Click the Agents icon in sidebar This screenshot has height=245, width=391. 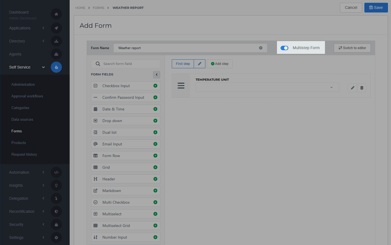point(56,54)
